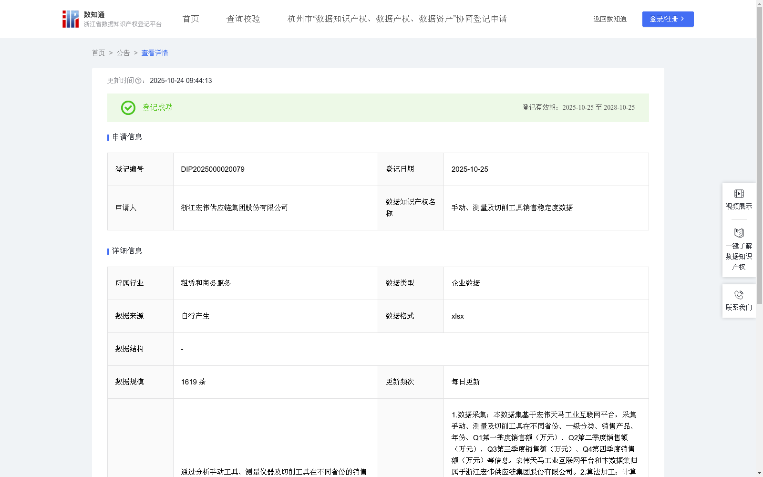Click the 登记有效期 validity date text
The image size is (763, 477).
[x=578, y=108]
